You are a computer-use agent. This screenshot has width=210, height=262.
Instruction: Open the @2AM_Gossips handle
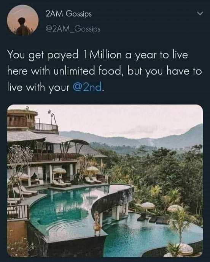pyautogui.click(x=73, y=29)
